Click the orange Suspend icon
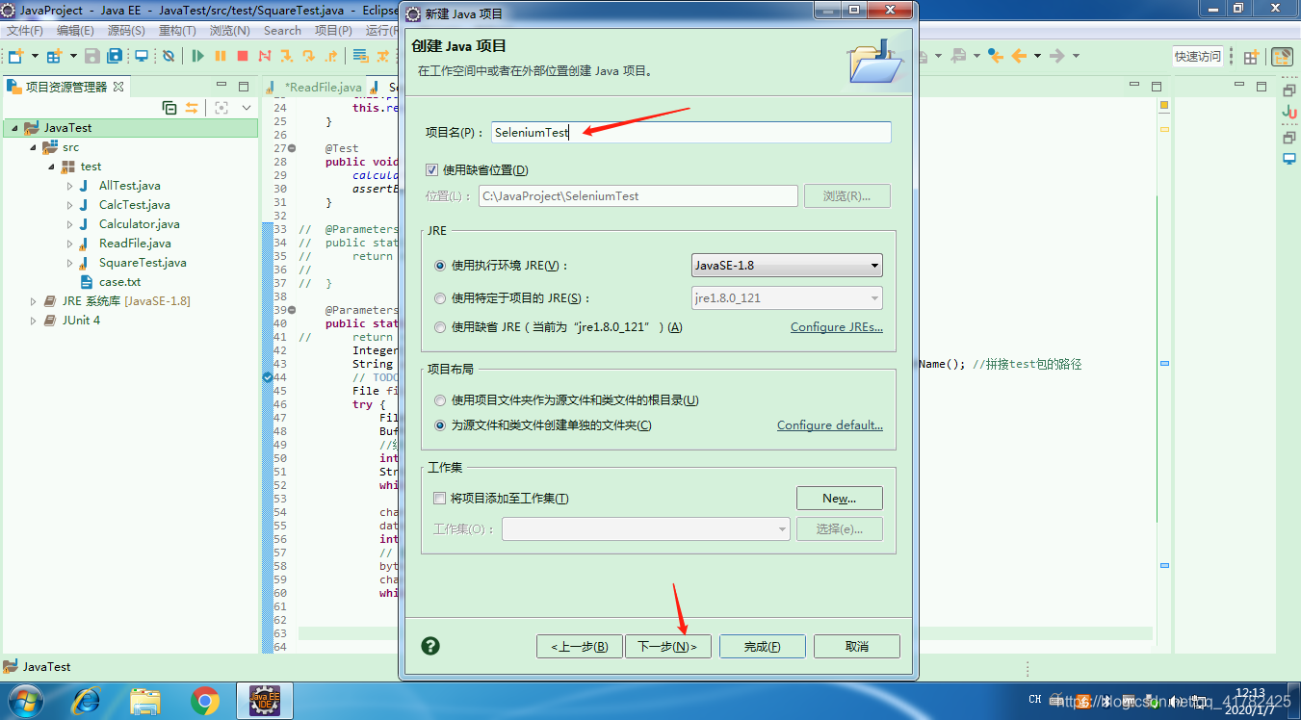This screenshot has height=720, width=1301. coord(221,56)
